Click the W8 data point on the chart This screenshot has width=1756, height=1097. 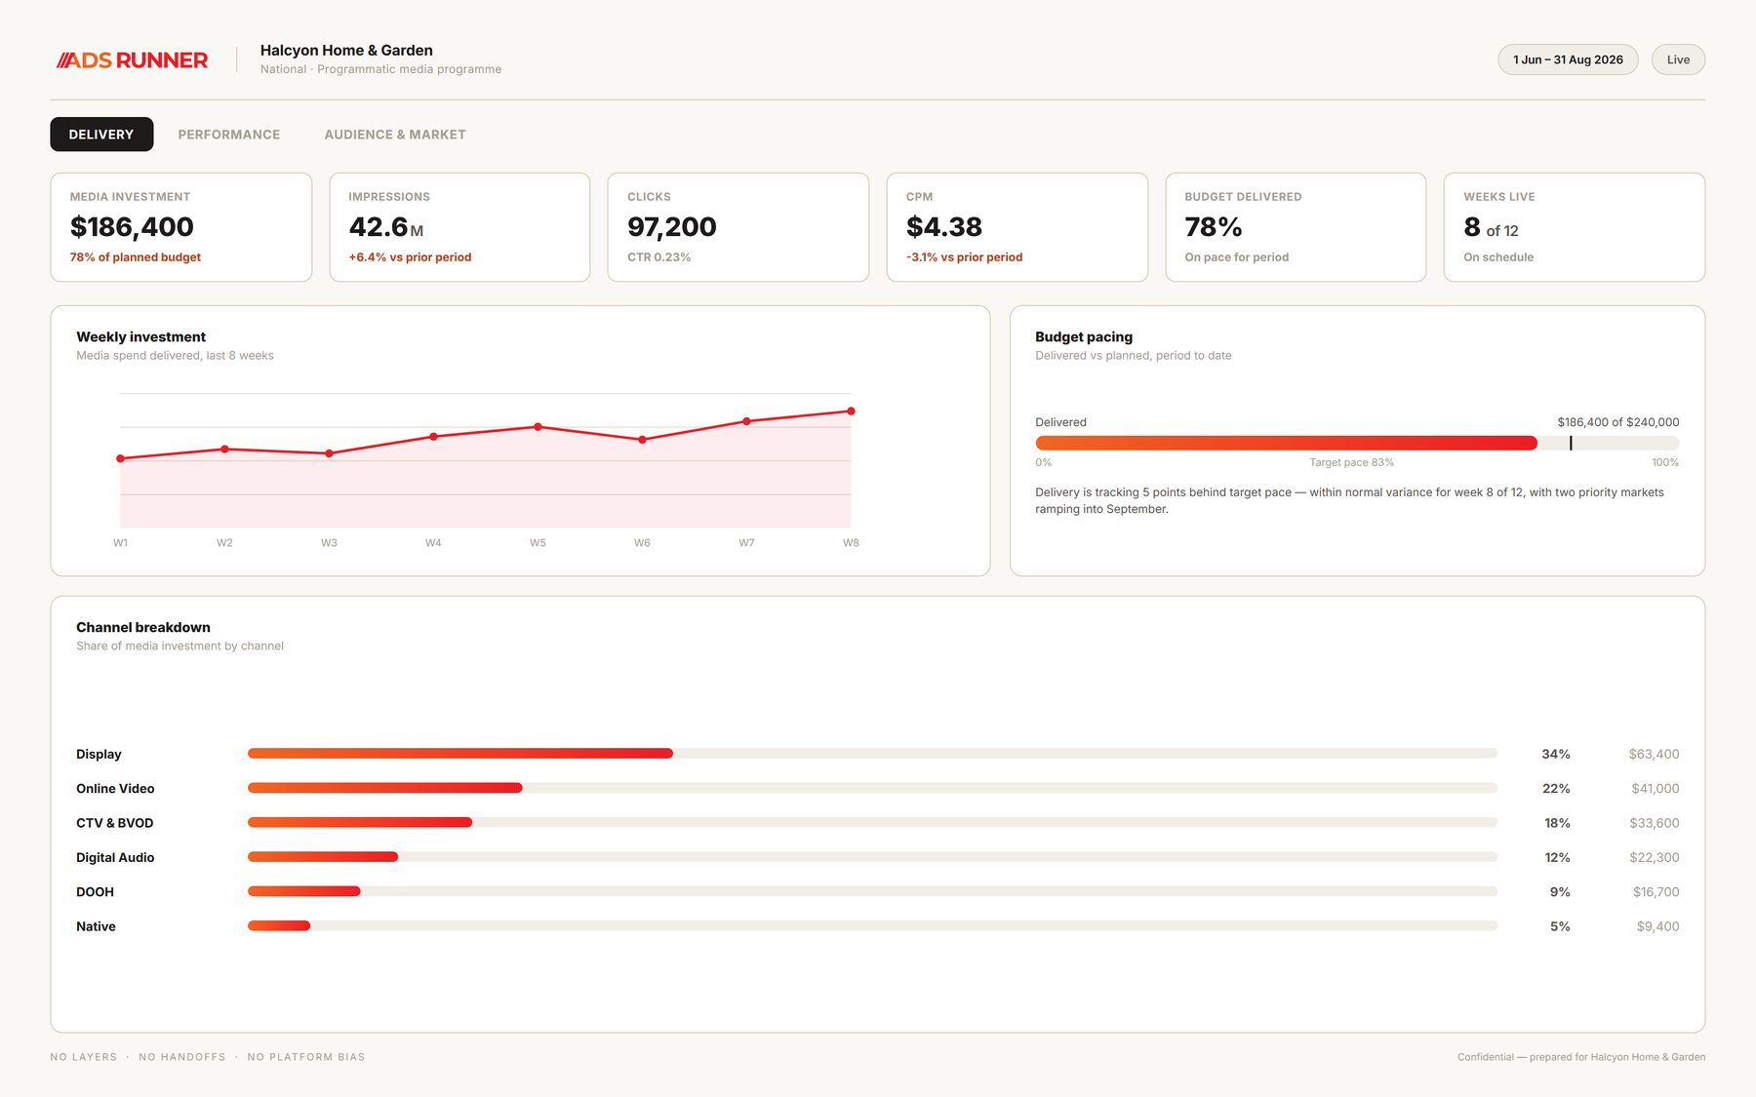point(851,411)
